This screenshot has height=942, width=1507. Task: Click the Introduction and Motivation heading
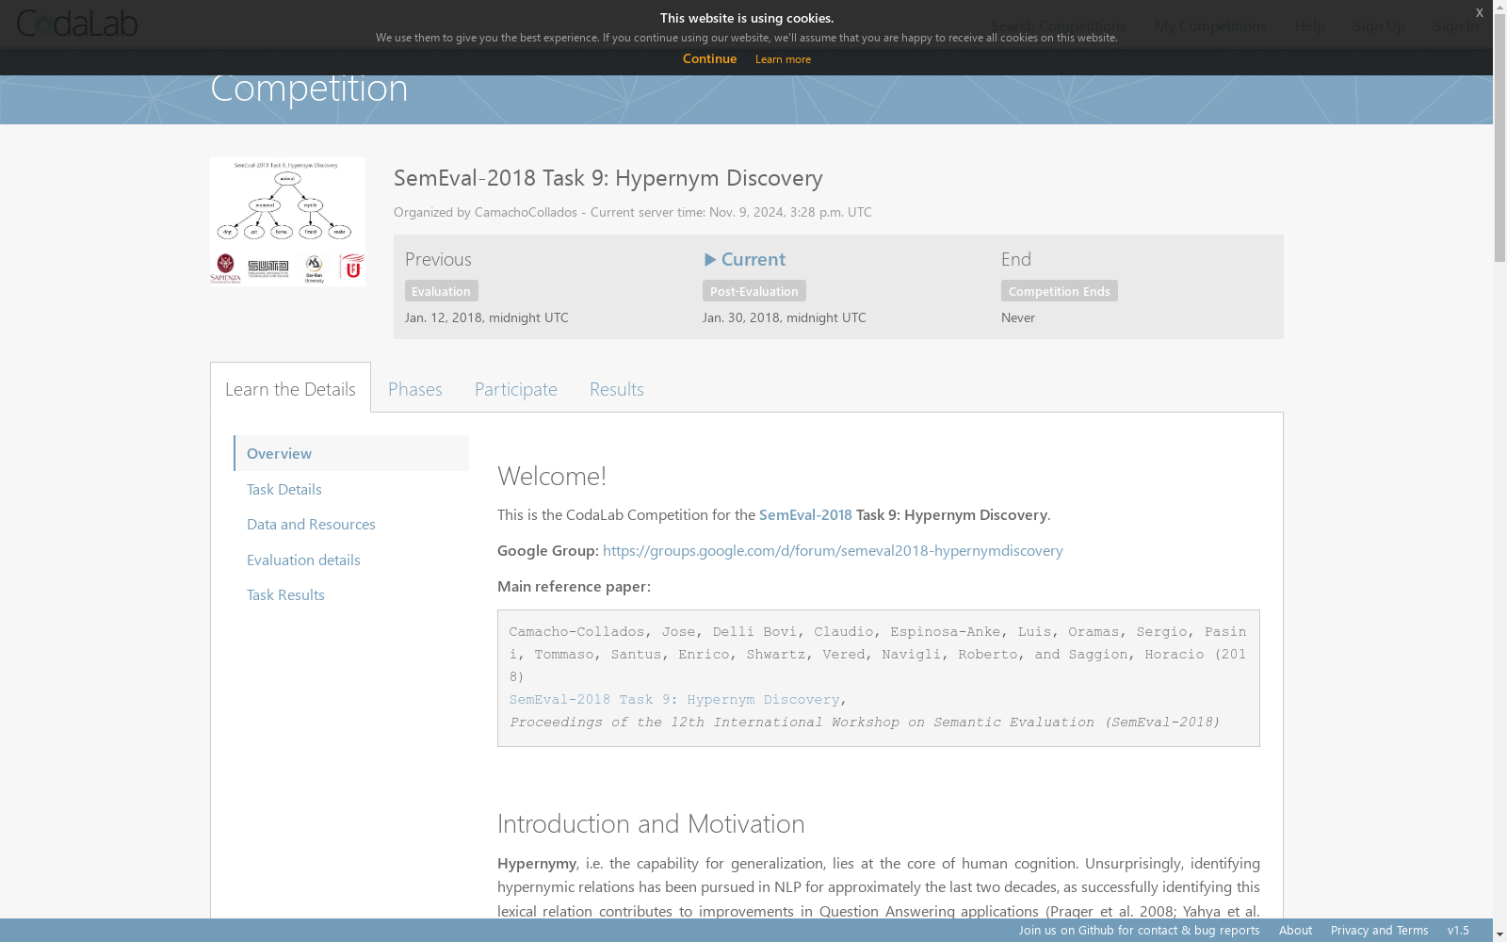click(651, 823)
